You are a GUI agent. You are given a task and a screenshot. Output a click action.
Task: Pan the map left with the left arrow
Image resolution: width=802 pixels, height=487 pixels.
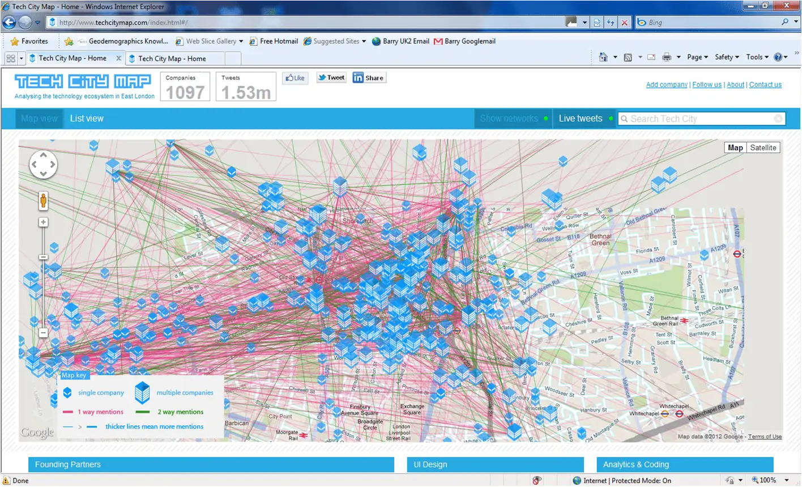click(x=34, y=165)
